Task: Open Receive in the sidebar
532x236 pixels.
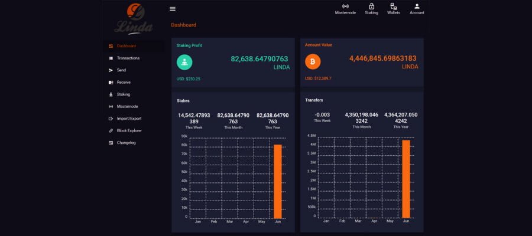Action: 124,82
